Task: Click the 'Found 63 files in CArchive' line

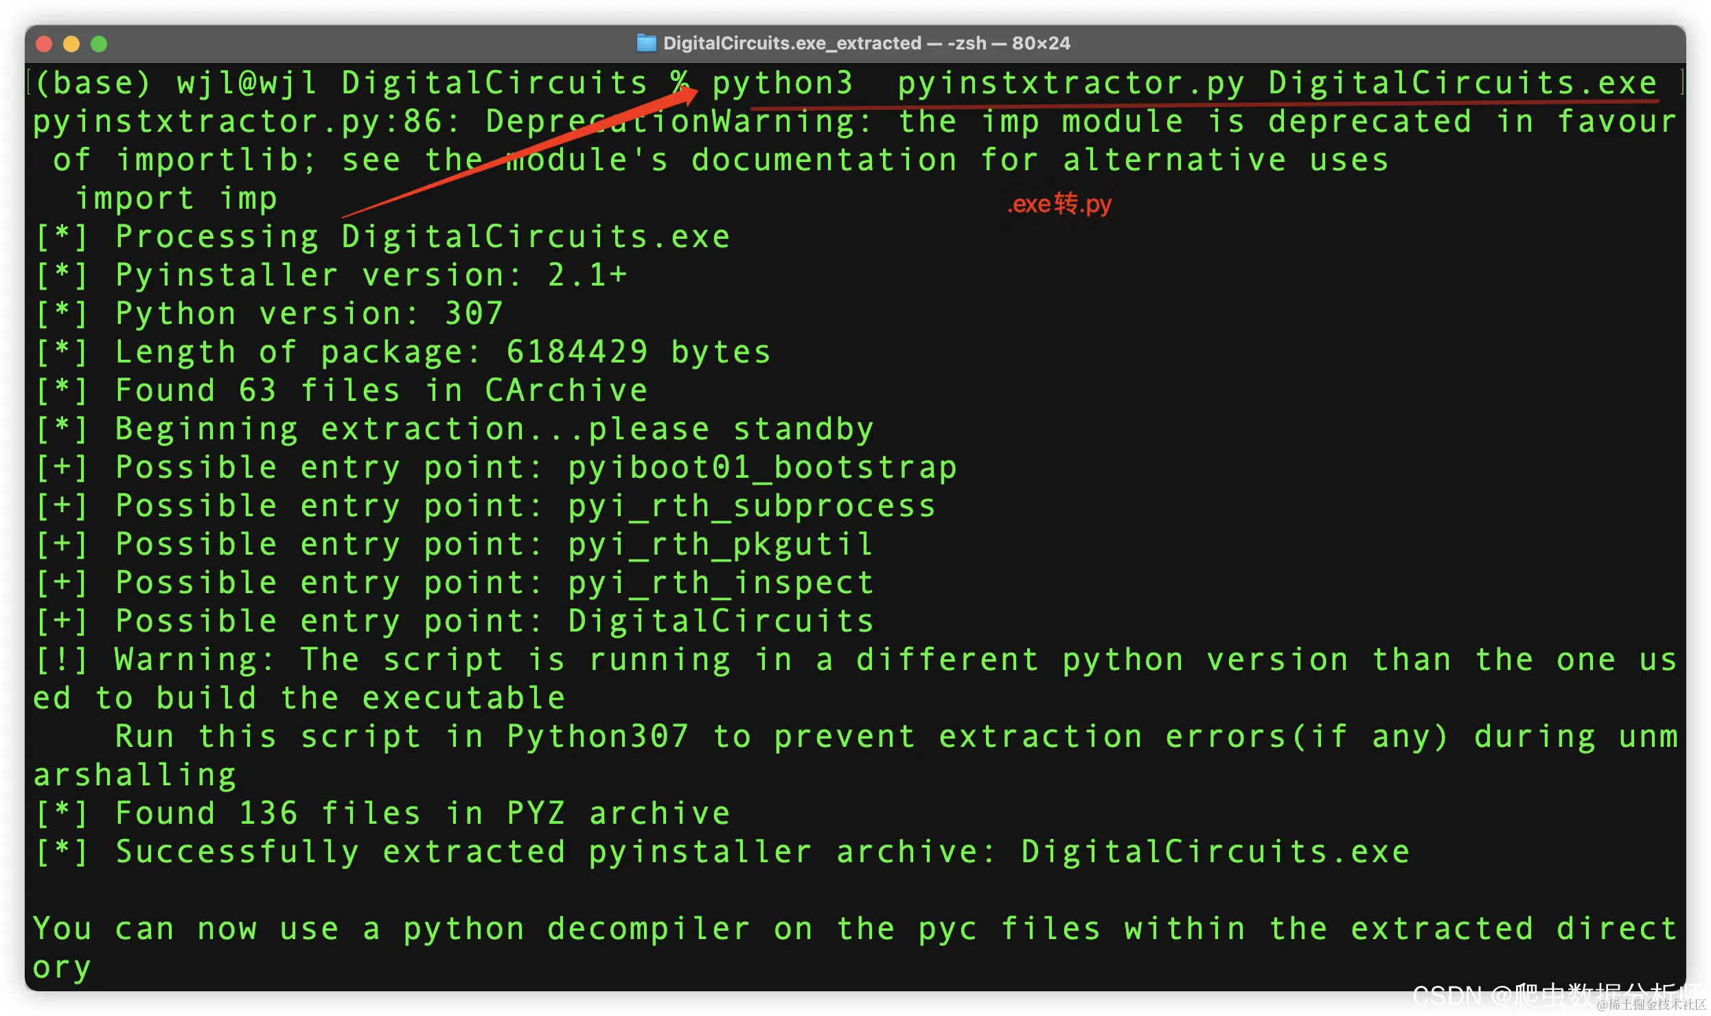Action: [x=381, y=391]
